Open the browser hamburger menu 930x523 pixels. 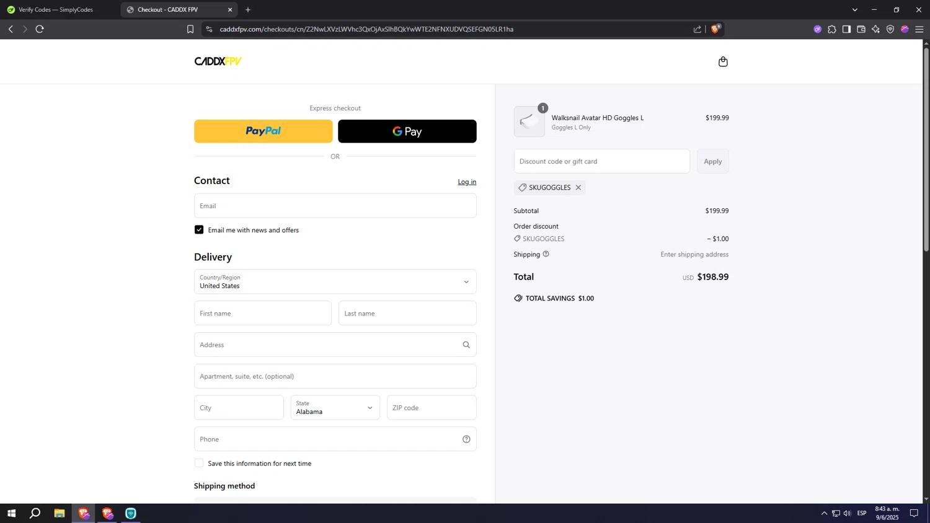coord(919,29)
